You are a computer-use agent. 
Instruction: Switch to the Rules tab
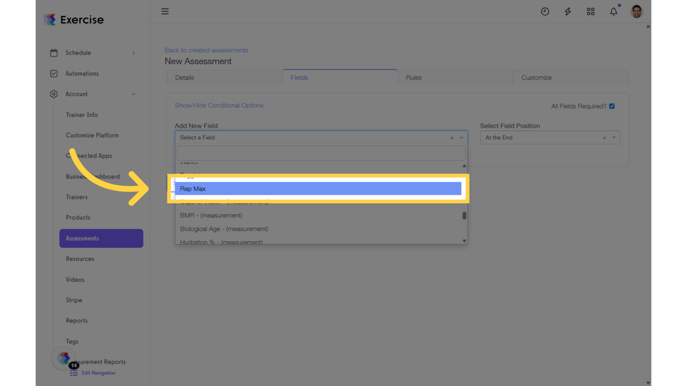(x=413, y=77)
